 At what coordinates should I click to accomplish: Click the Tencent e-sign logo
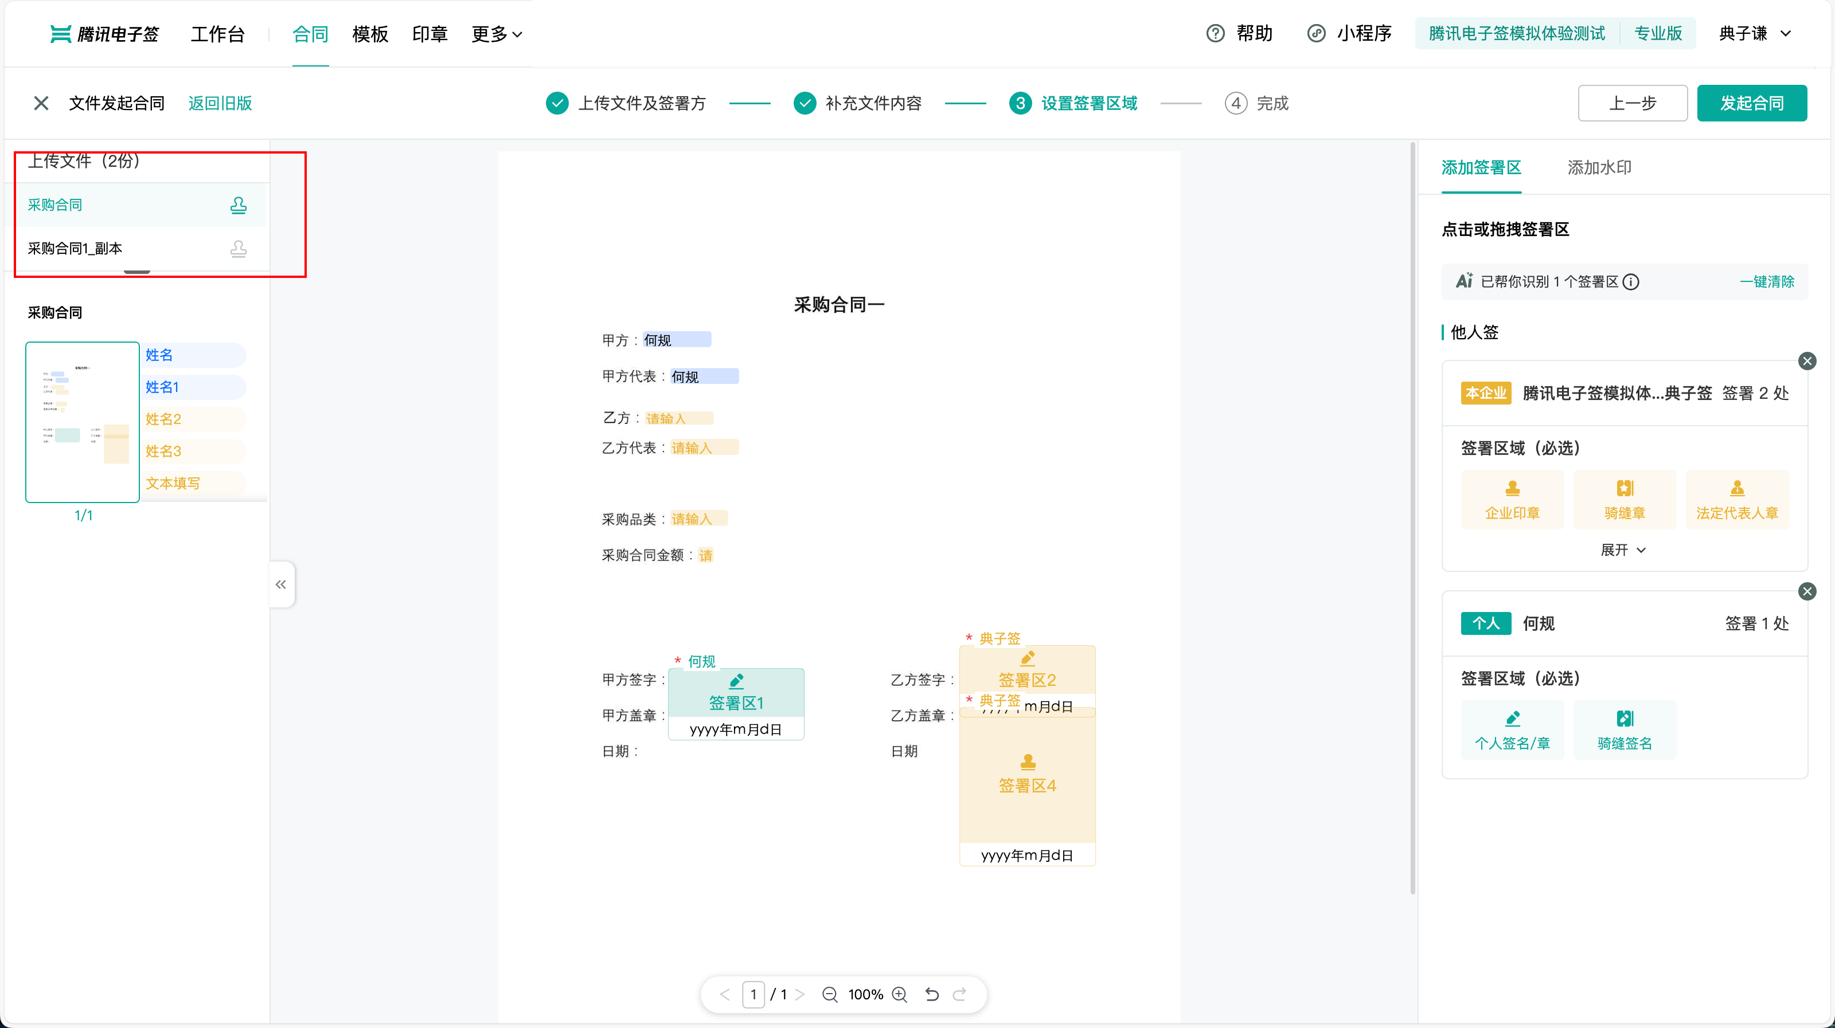pyautogui.click(x=105, y=33)
